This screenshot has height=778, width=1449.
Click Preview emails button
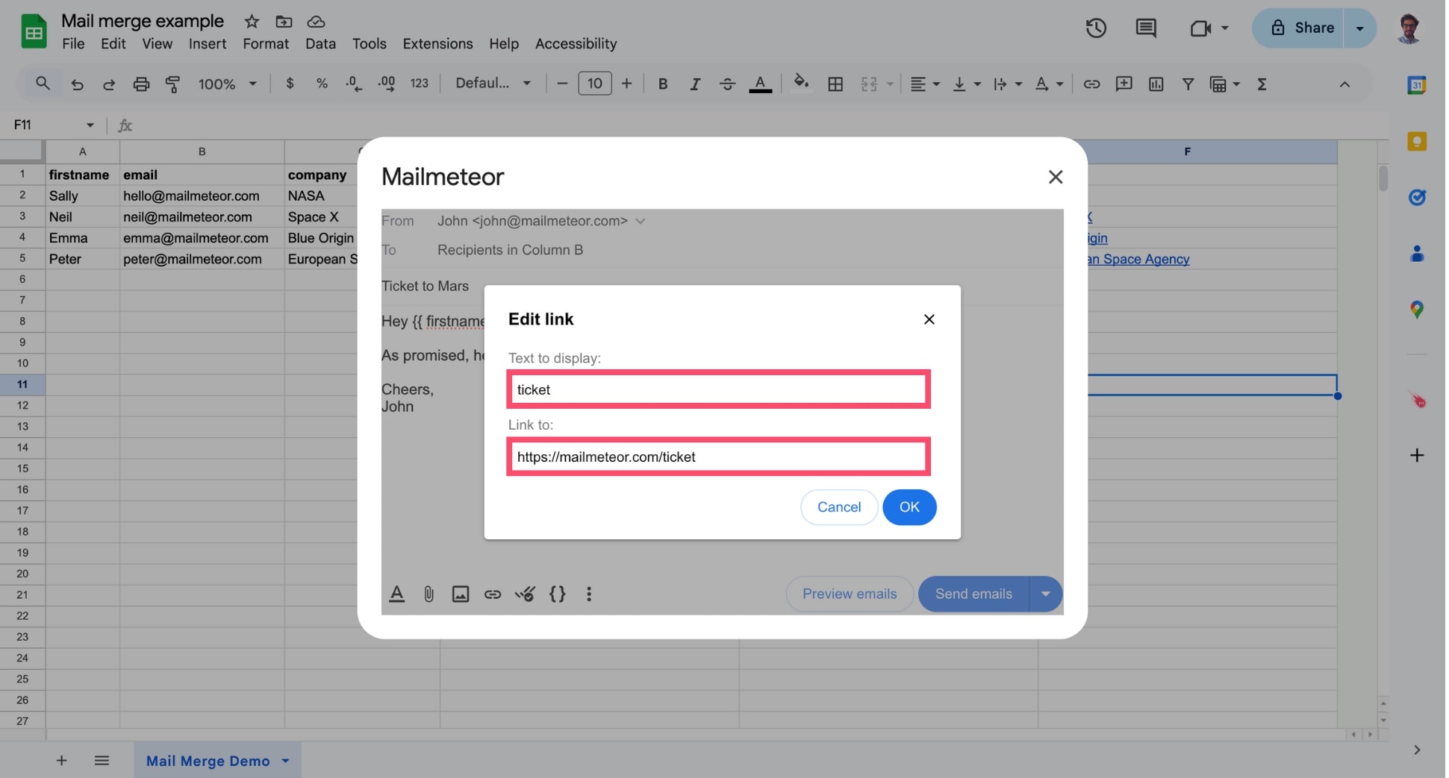(x=849, y=594)
